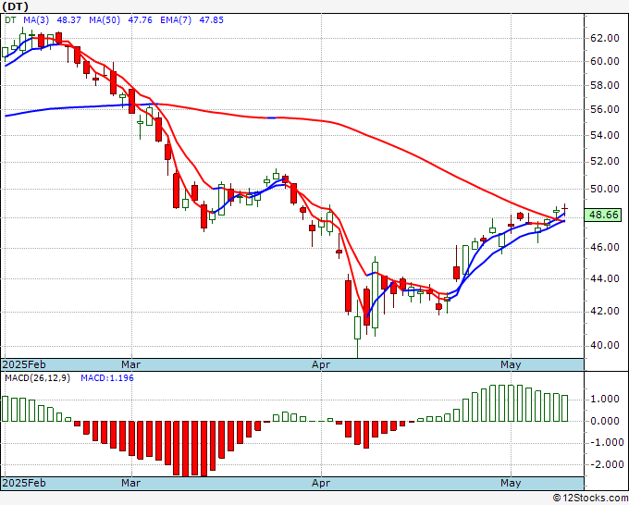The image size is (629, 505).
Task: Click Mar on the MACD panel axis
Action: (130, 483)
